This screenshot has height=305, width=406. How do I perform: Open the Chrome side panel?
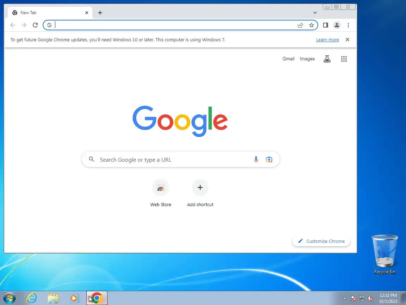(x=326, y=25)
